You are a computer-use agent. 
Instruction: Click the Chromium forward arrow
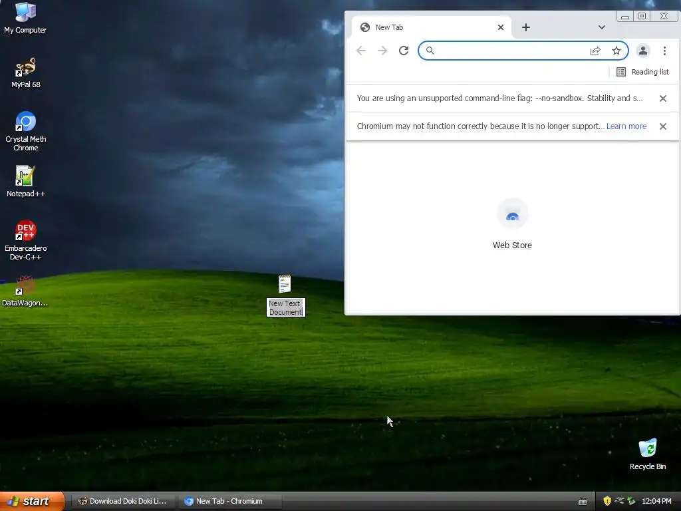point(382,51)
